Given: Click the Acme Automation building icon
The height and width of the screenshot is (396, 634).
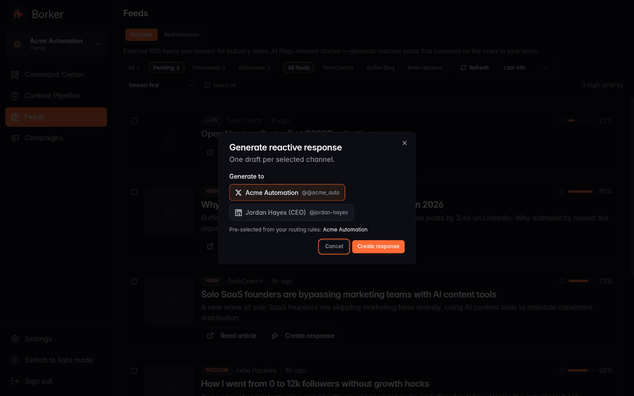Looking at the screenshot, I should (18, 44).
